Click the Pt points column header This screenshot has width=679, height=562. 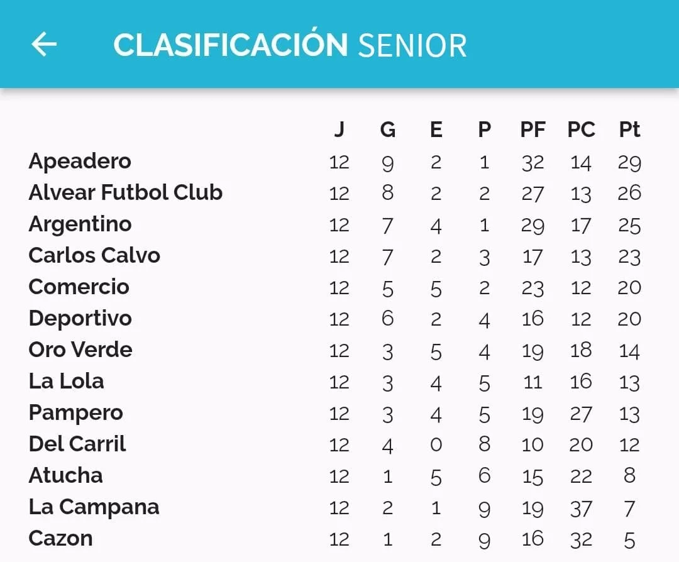[x=629, y=130]
